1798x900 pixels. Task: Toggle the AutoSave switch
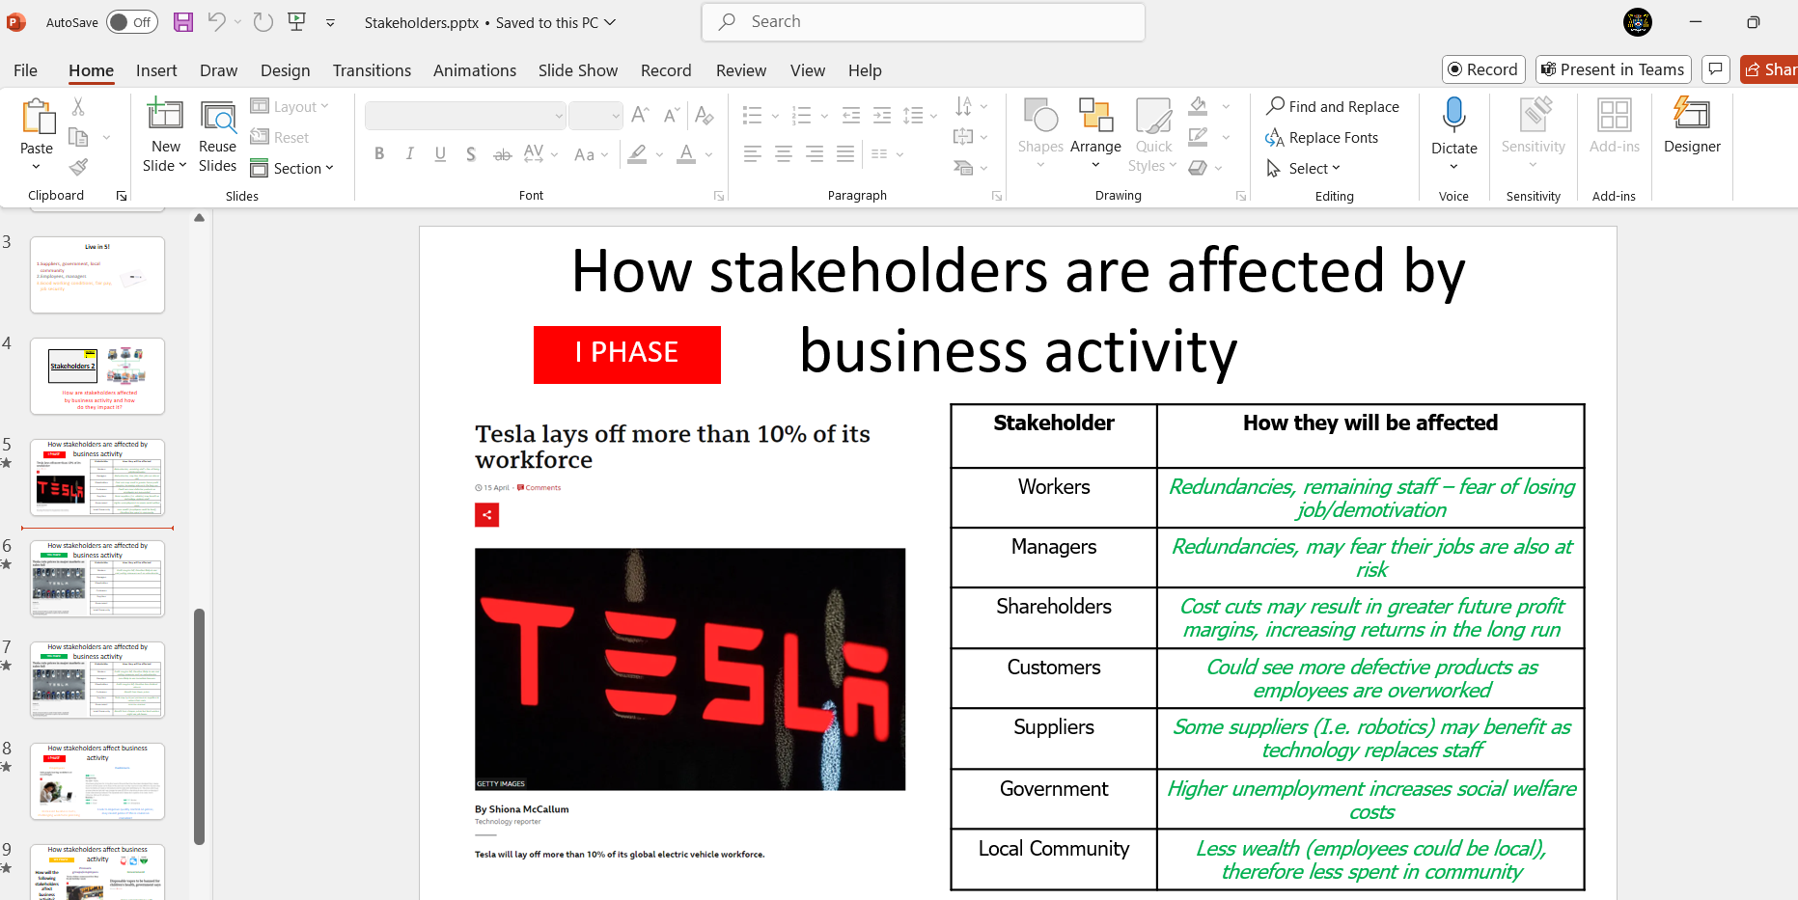pos(132,22)
